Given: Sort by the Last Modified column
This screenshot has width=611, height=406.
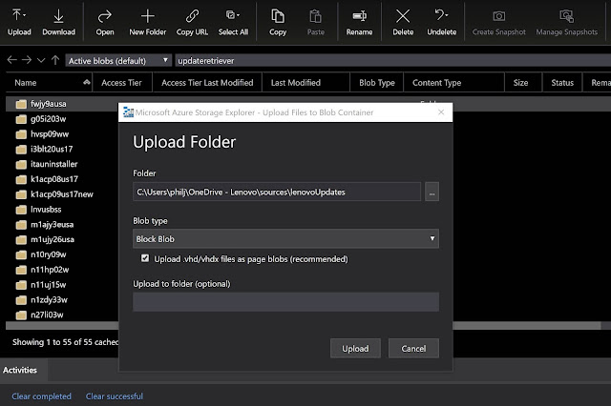Looking at the screenshot, I should pyautogui.click(x=305, y=83).
